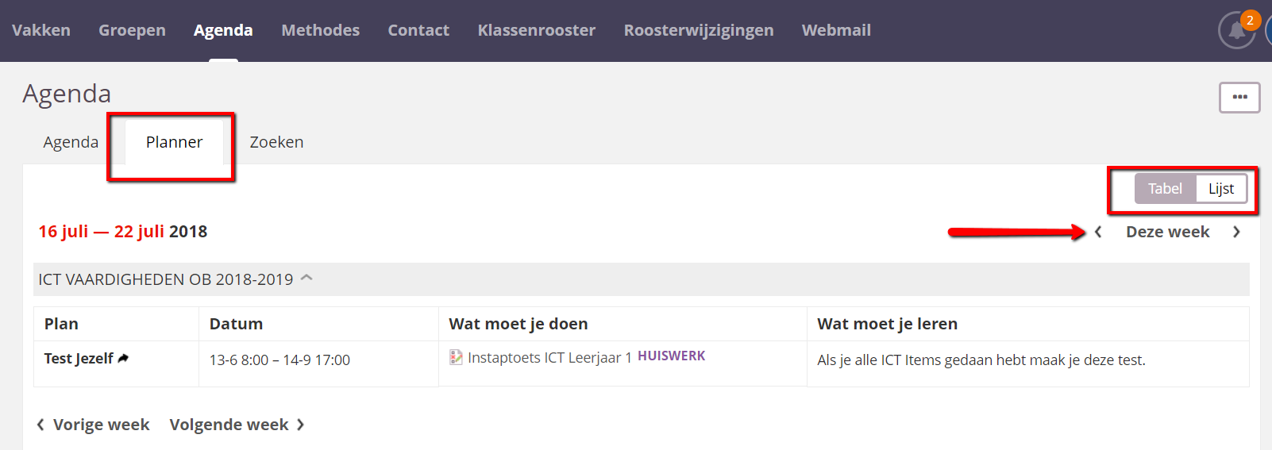Click the Deze week link
Viewport: 1272px width, 450px height.
coord(1167,232)
